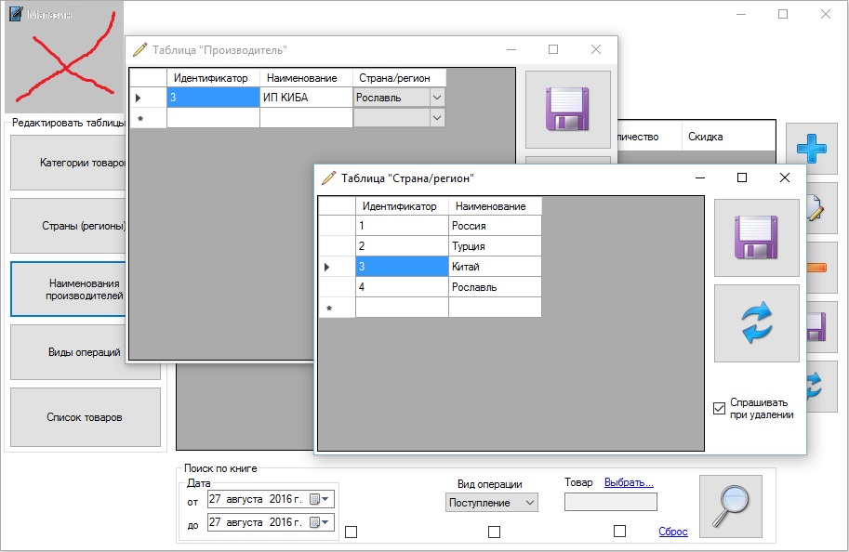Click Список товаров button
The height and width of the screenshot is (552, 849).
85,417
